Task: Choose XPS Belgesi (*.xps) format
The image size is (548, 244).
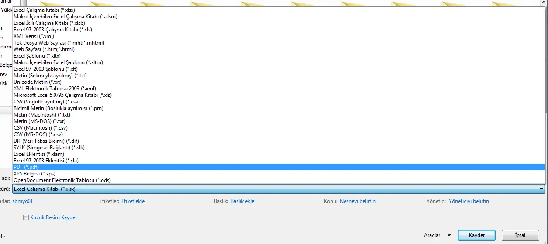Action: point(34,174)
